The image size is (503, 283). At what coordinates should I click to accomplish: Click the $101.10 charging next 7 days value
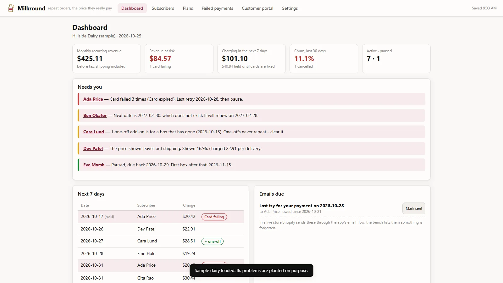click(235, 58)
